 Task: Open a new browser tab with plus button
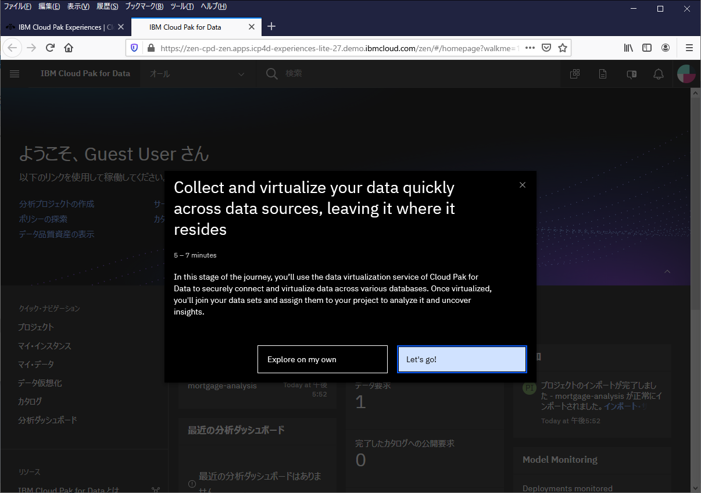coord(271,27)
